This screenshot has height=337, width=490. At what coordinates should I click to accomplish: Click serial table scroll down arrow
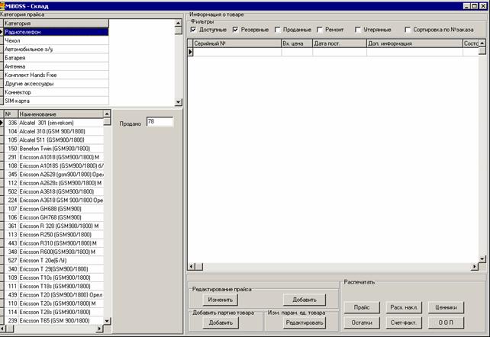click(x=482, y=259)
